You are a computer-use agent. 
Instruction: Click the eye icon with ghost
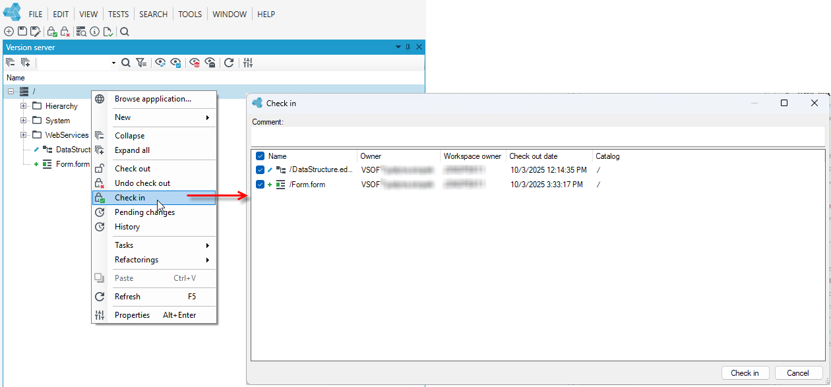click(210, 63)
